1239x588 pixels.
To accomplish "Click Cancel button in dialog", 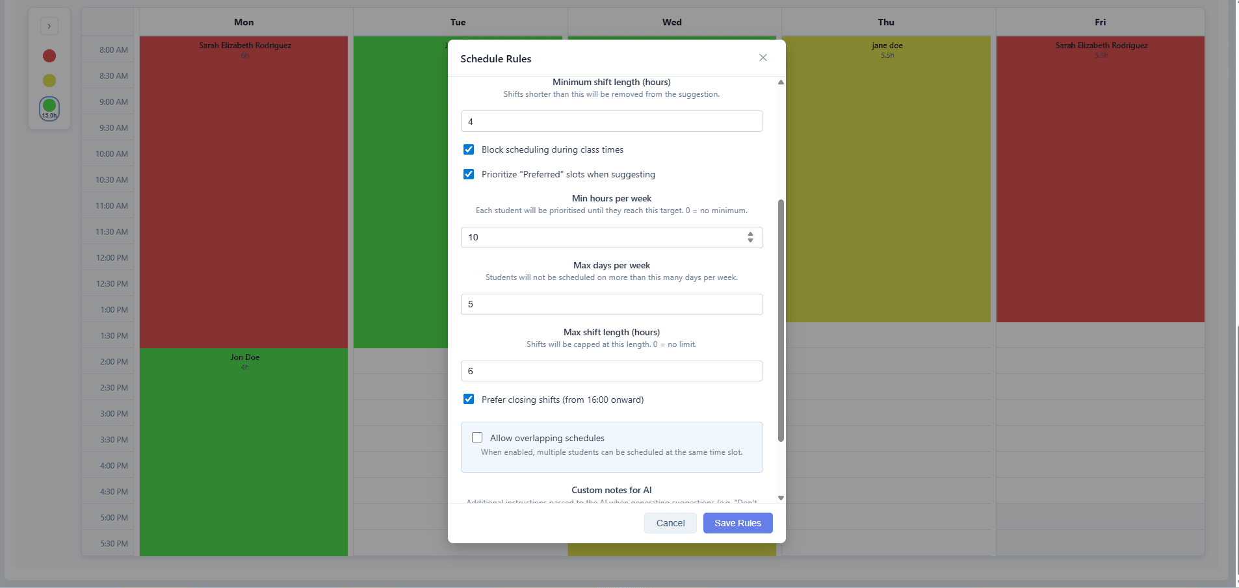I will pyautogui.click(x=670, y=523).
